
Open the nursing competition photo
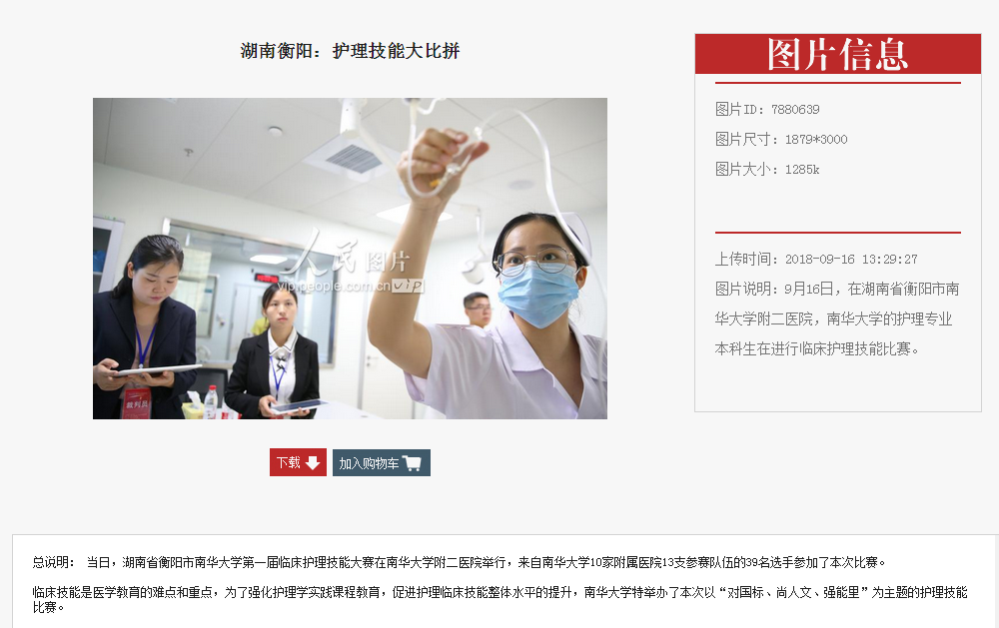click(350, 258)
